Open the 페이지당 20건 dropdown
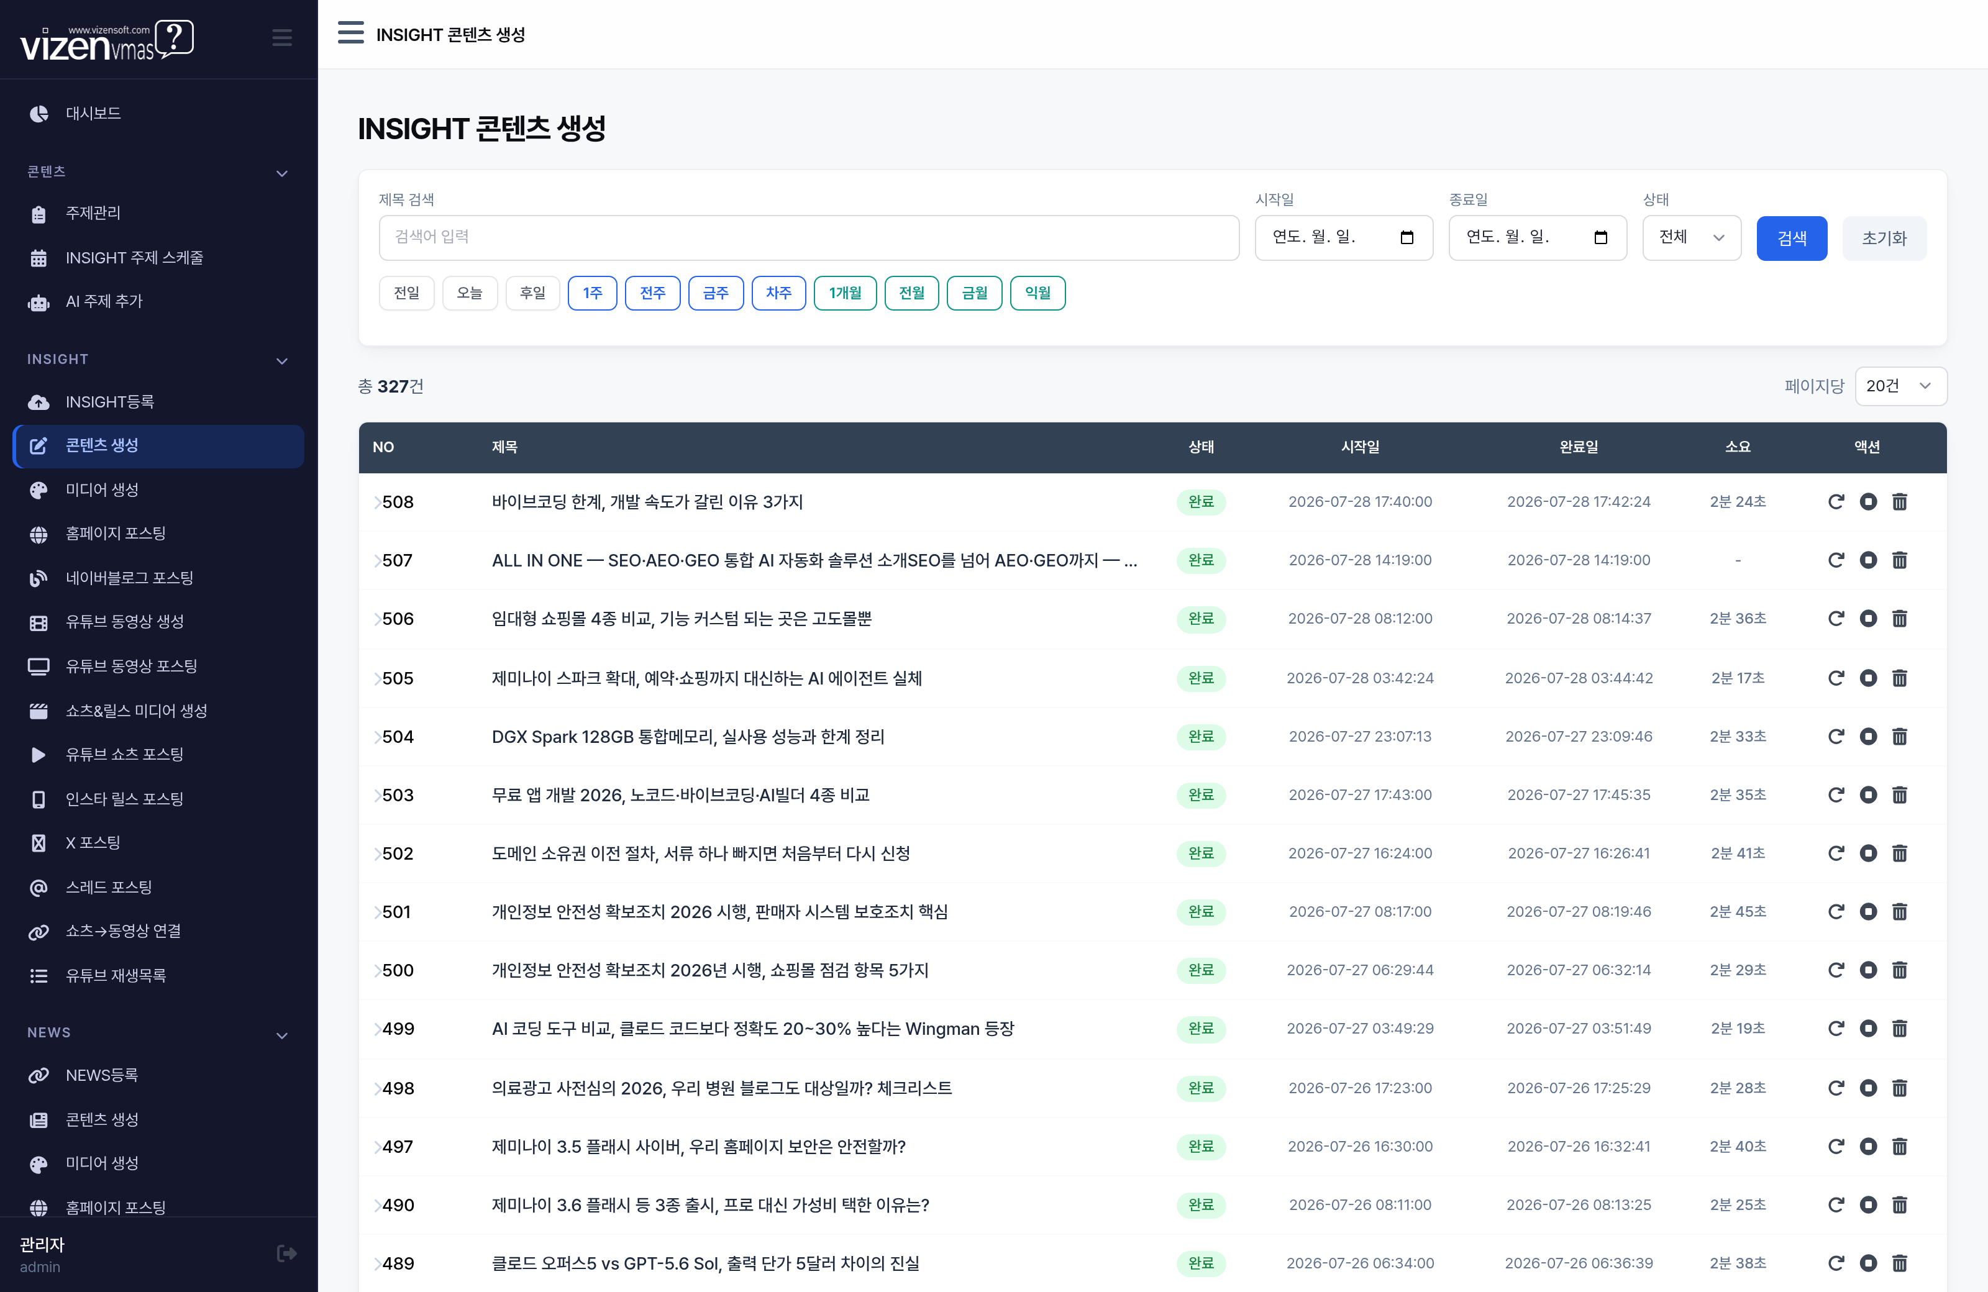 (1900, 386)
